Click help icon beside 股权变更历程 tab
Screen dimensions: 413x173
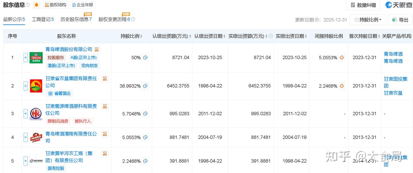(x=133, y=19)
